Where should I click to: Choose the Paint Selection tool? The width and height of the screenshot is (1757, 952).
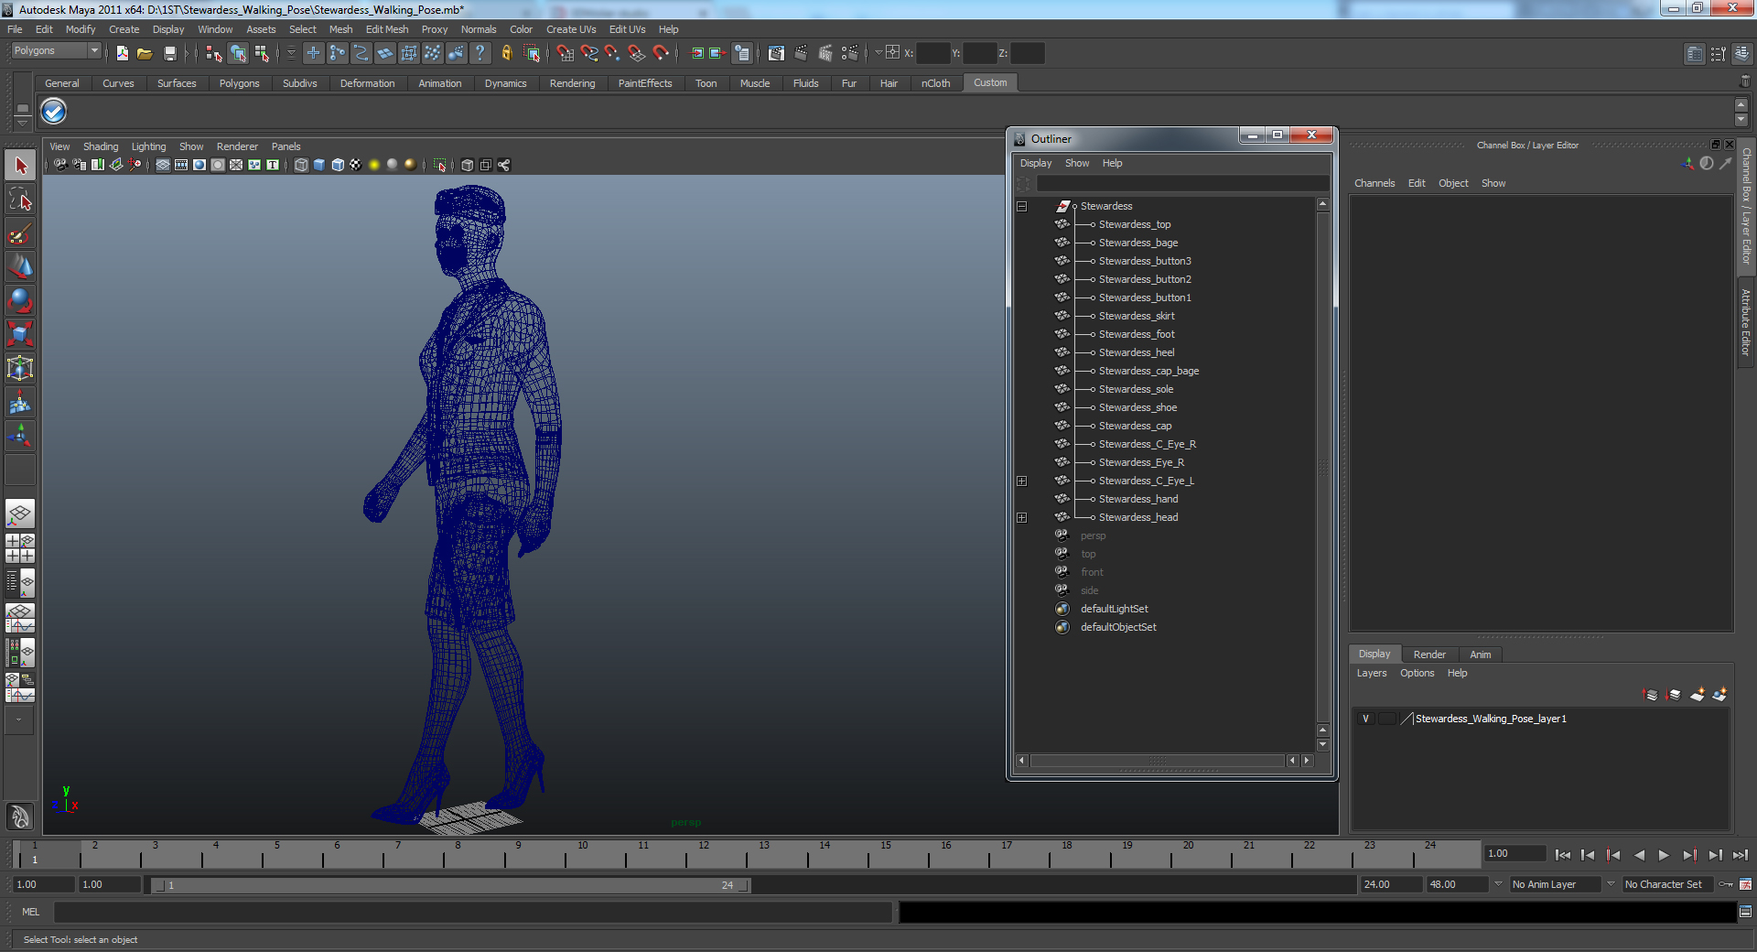coord(20,233)
